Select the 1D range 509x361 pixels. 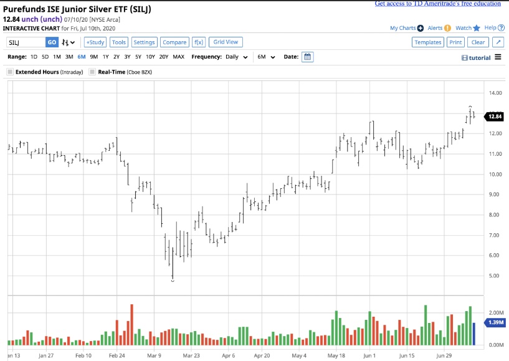coord(34,57)
